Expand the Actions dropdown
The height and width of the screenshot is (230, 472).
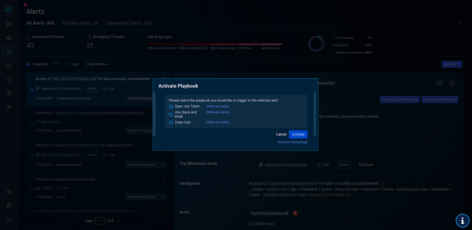pos(452,64)
